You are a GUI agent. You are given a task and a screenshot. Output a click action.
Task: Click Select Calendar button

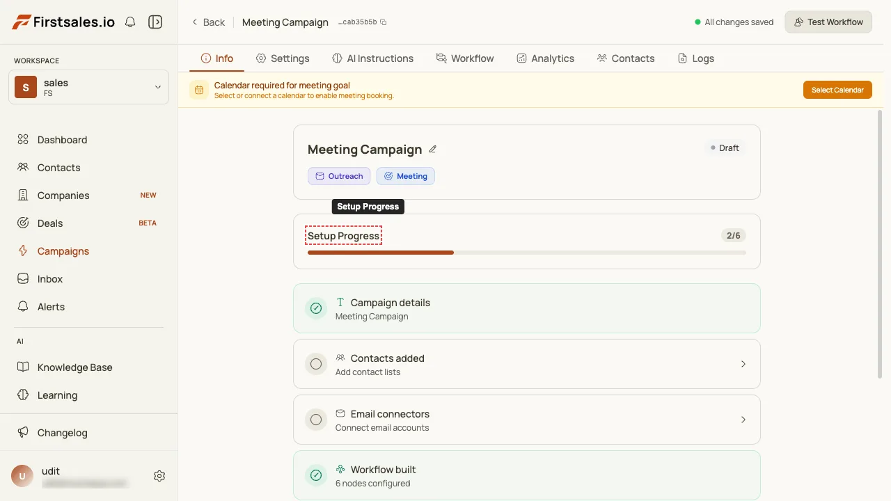tap(837, 90)
